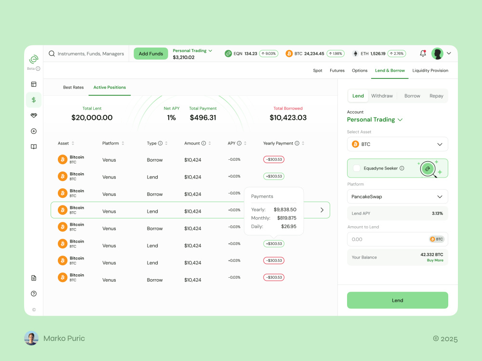Click the EQN 9.03% change badge
This screenshot has height=361, width=482.
pyautogui.click(x=269, y=53)
